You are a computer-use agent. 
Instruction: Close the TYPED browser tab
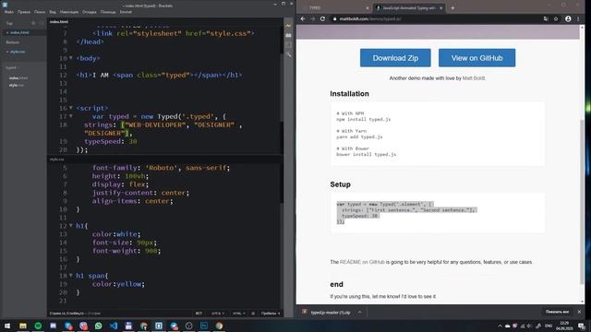click(368, 8)
